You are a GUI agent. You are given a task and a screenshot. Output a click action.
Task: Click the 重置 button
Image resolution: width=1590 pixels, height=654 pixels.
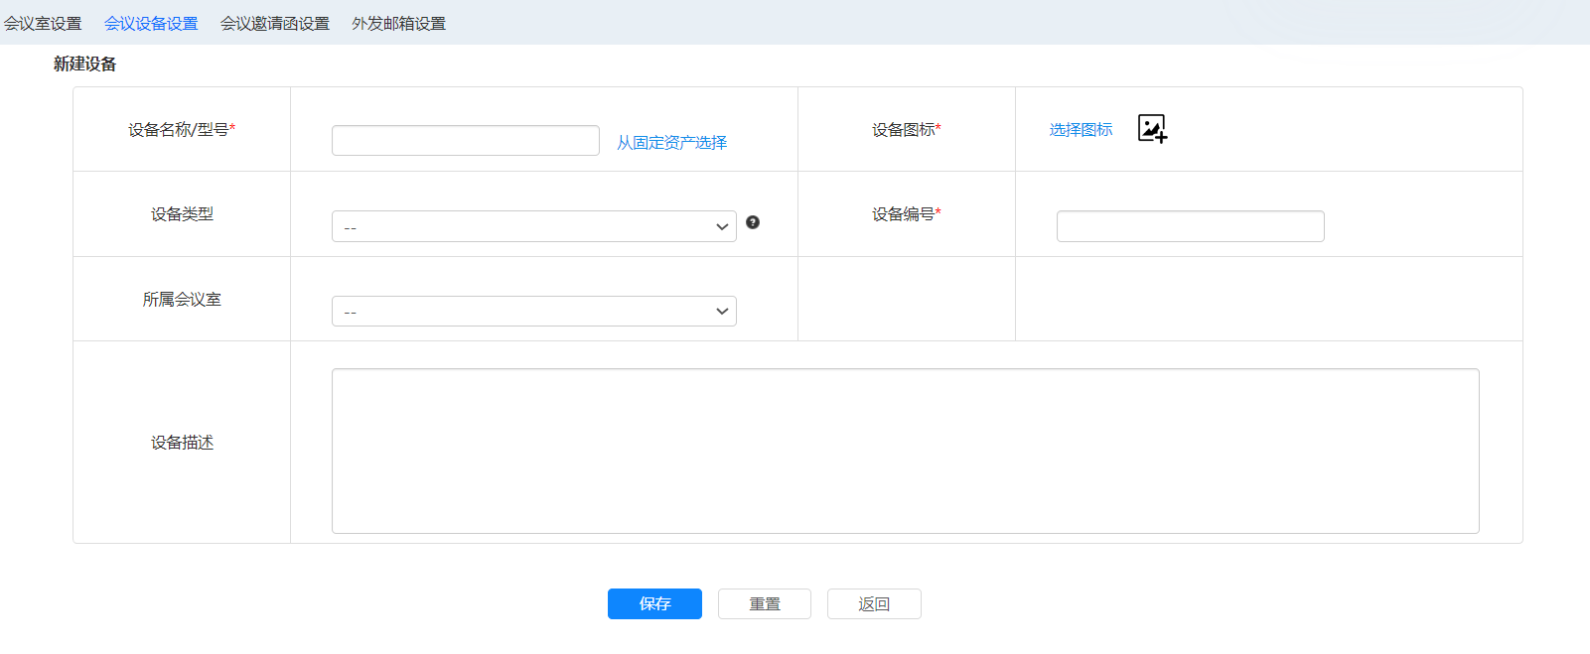[x=764, y=603]
